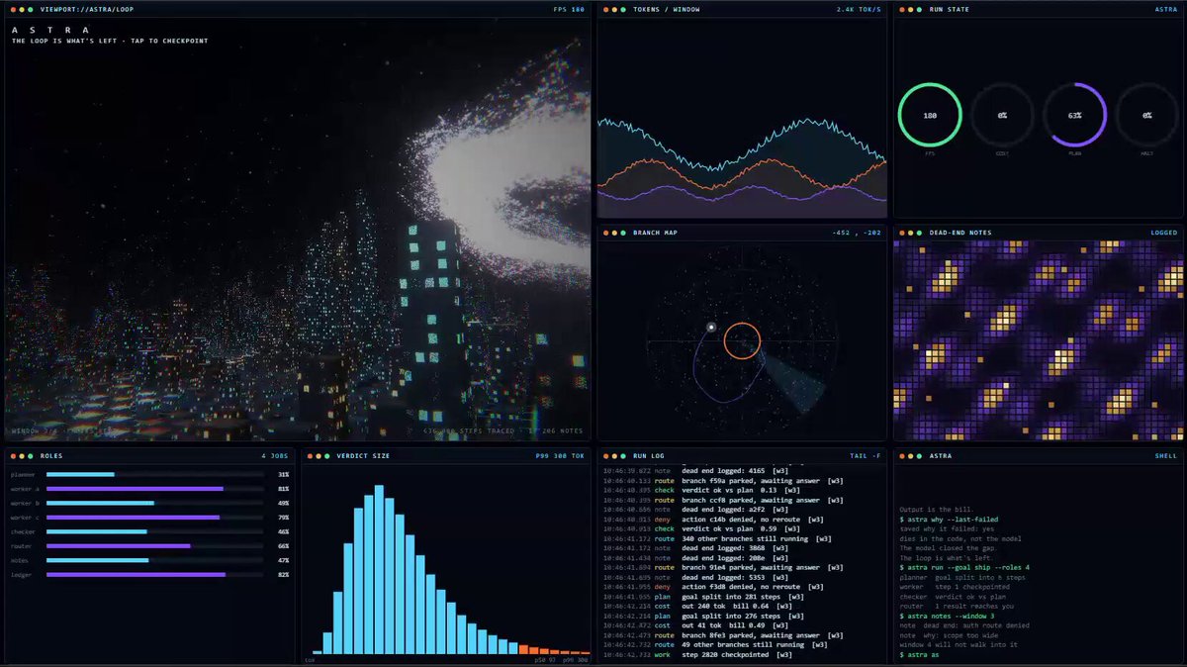Viewport: 1187px width, 667px height.
Task: Select the PLAN ring gauge at 63%
Action: [x=1075, y=115]
